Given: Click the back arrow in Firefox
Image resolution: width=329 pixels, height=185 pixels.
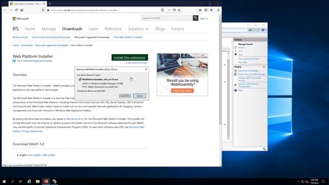Looking at the screenshot, I should click(x=6, y=10).
